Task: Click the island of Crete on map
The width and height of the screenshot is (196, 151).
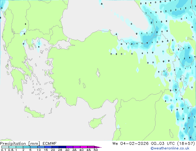Action: click(x=34, y=112)
